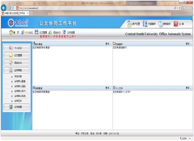Click the browser forward arrow button
Image resolution: width=194 pixels, height=141 pixels.
click(x=9, y=8)
